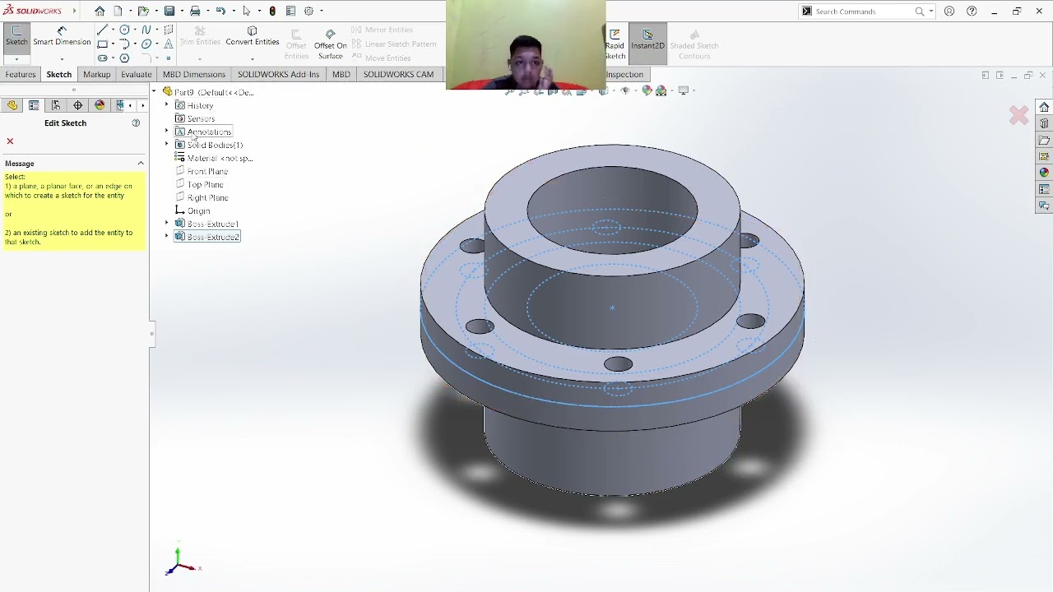
Task: Switch to the MBD Dimensions tab
Action: [194, 75]
